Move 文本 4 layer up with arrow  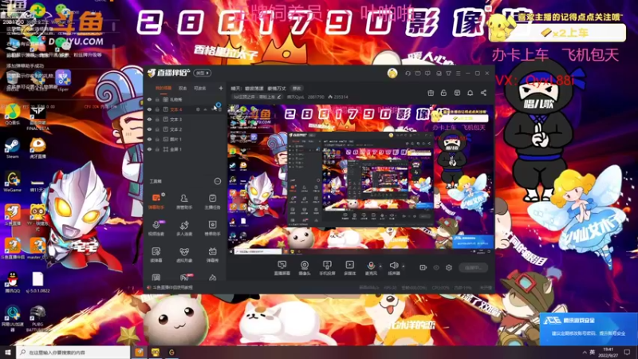click(x=206, y=109)
